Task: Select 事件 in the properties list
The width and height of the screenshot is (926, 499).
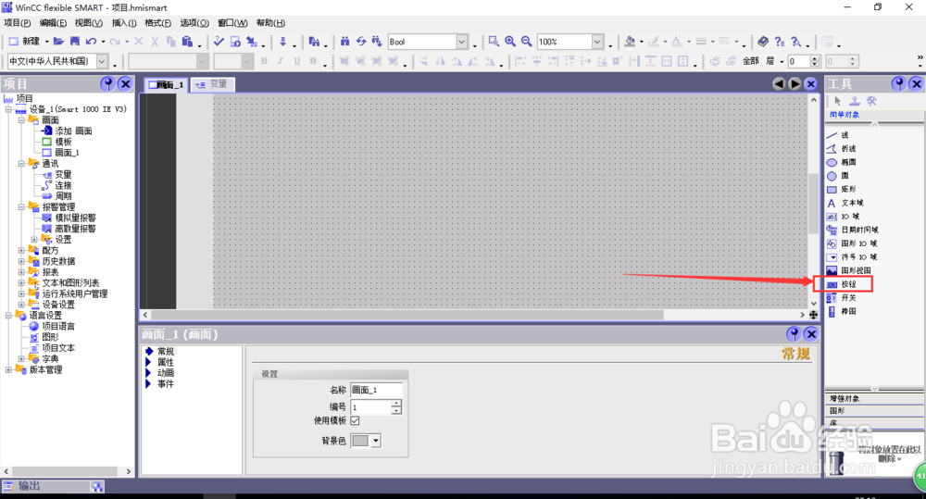Action: (x=166, y=384)
